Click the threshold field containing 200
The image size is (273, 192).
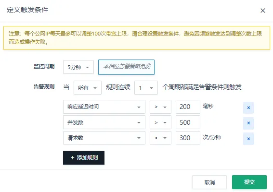coord(188,107)
